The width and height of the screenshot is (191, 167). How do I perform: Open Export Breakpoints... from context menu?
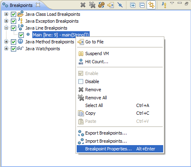[x=120, y=133]
